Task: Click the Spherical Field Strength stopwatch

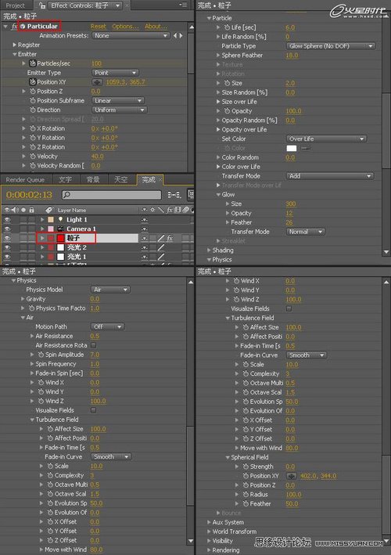Action: pyautogui.click(x=246, y=467)
